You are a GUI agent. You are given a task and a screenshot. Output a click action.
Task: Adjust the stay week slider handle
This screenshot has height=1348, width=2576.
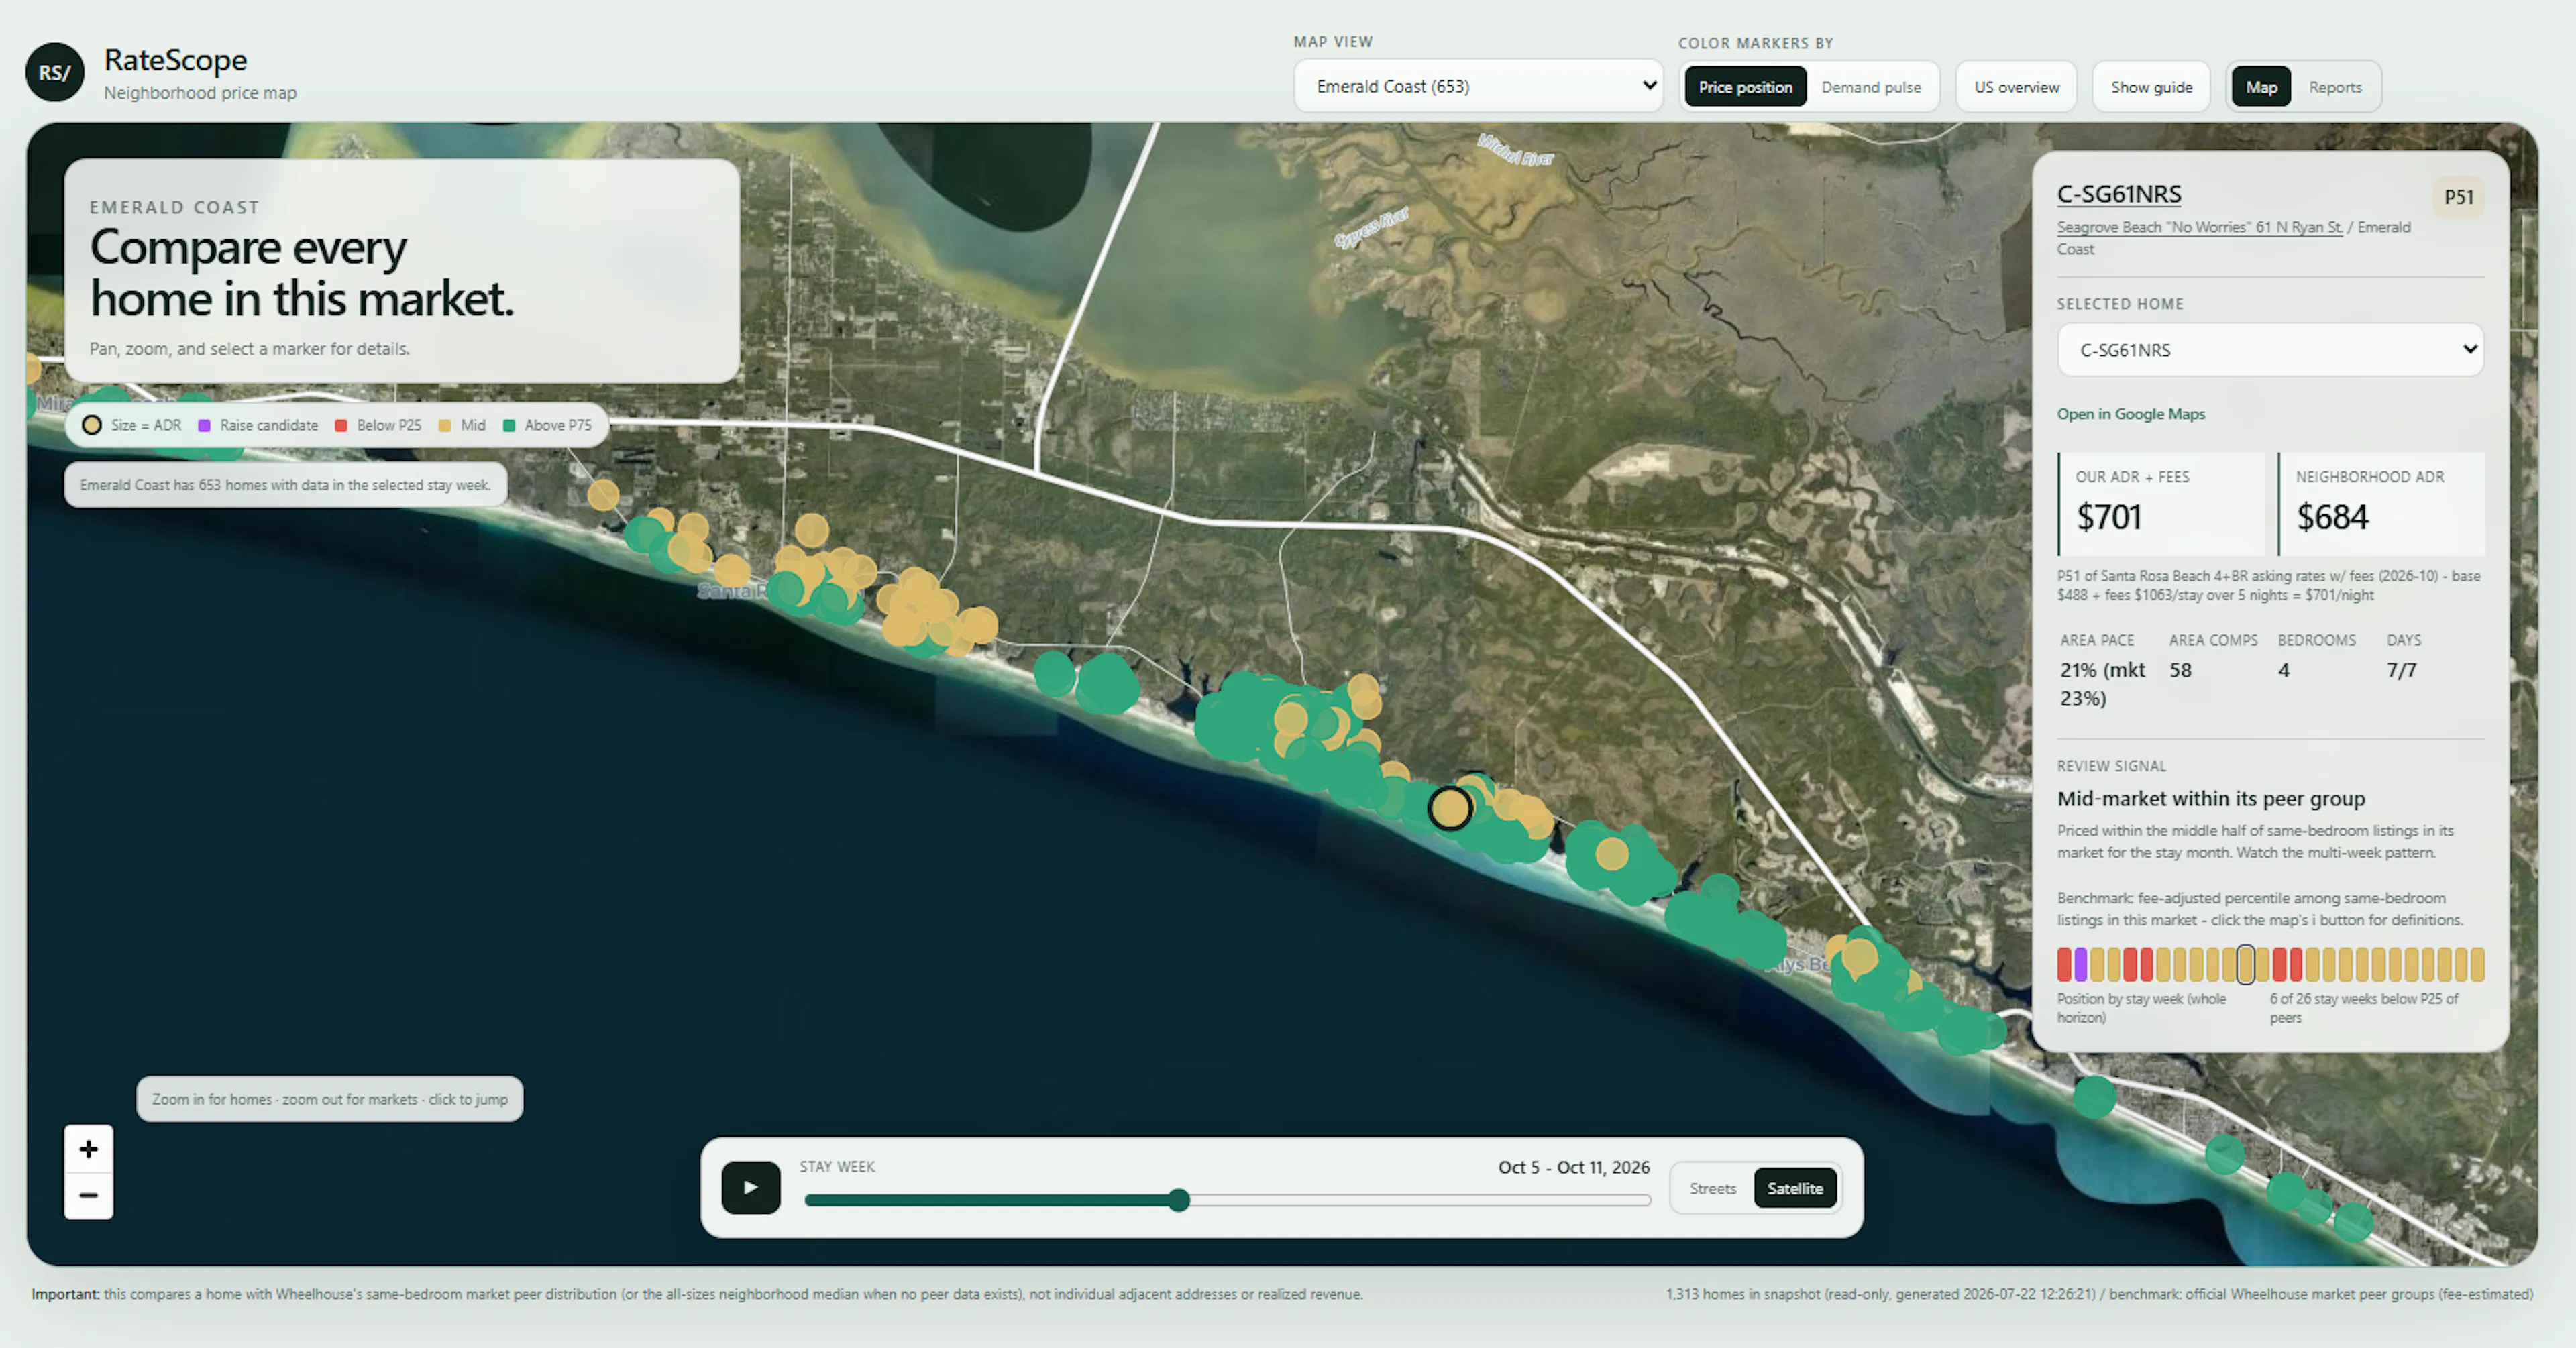click(1179, 1200)
